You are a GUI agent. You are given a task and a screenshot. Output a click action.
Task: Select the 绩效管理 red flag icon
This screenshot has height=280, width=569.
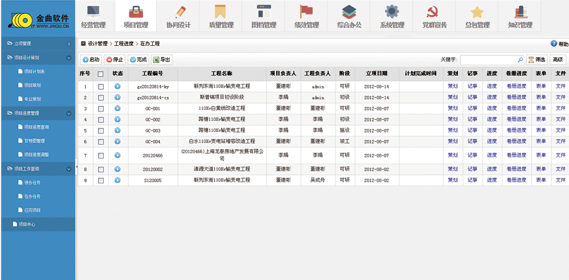tap(306, 12)
